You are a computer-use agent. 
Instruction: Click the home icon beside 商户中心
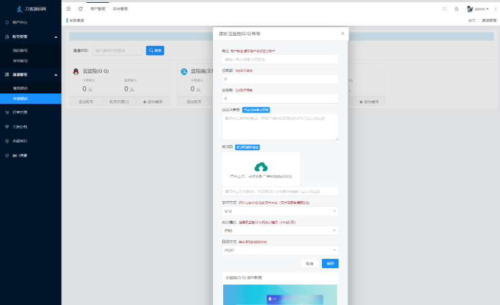(7, 22)
